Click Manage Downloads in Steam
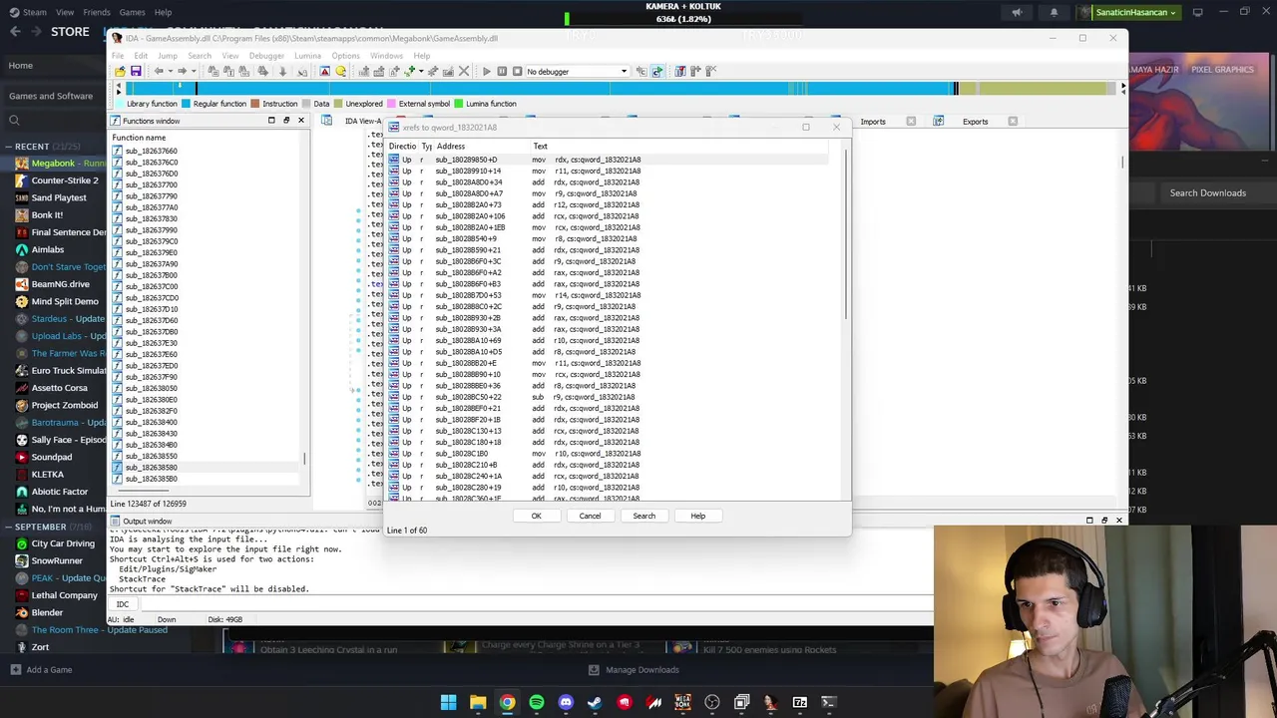 pos(634,670)
